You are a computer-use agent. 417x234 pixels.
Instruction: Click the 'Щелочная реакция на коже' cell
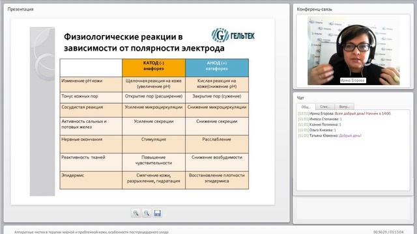click(x=154, y=84)
